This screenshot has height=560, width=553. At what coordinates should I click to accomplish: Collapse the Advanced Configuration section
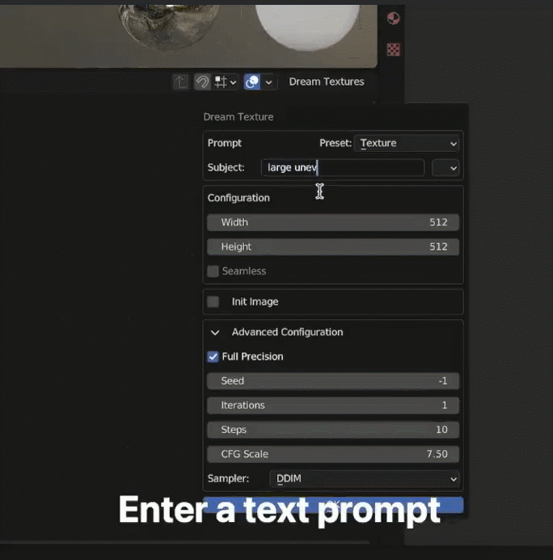(x=215, y=332)
